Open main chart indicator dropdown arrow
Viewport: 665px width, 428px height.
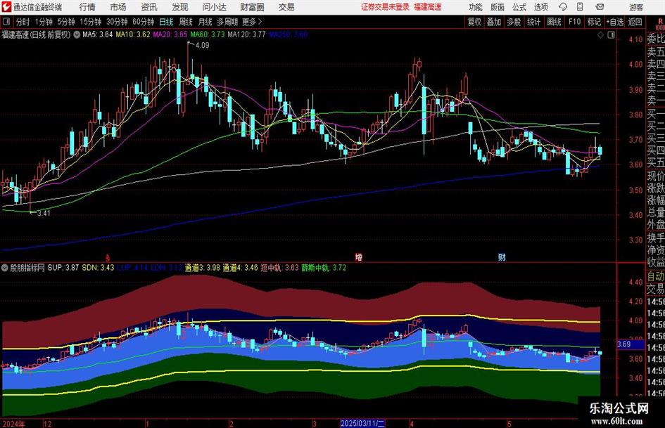[77, 34]
